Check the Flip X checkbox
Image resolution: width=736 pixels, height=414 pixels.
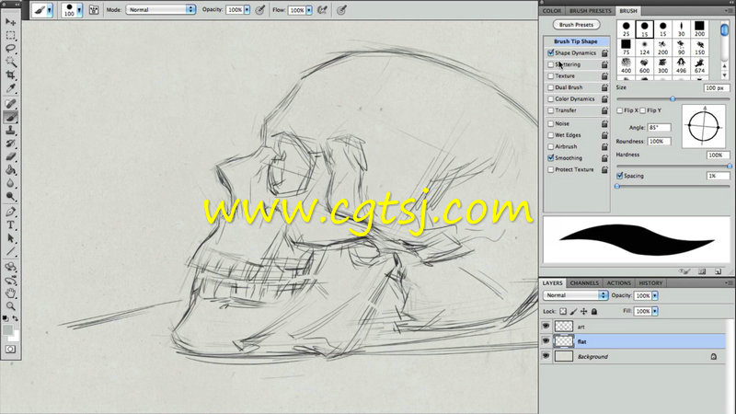pos(619,110)
